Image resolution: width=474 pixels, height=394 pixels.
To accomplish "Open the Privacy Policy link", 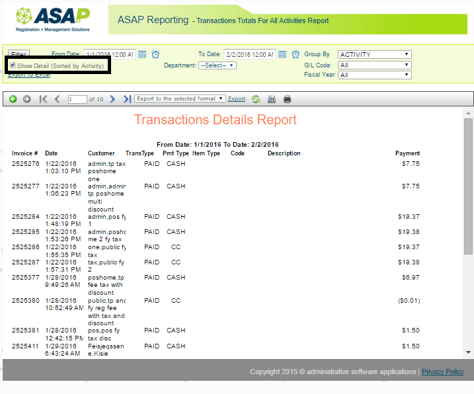I will pyautogui.click(x=442, y=372).
